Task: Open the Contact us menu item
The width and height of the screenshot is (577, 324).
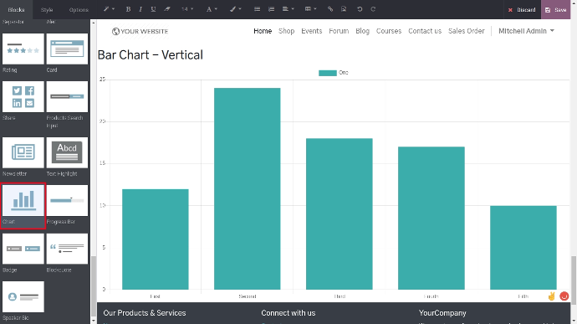Action: click(425, 31)
